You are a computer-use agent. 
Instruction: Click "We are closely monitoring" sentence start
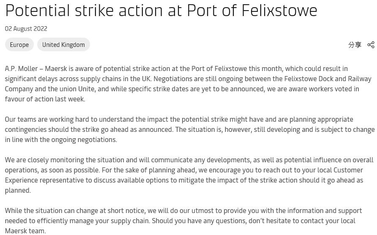click(x=44, y=160)
